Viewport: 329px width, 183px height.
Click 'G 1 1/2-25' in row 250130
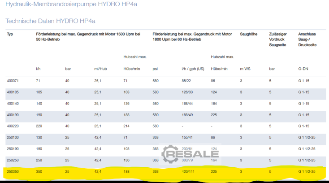[307, 137]
